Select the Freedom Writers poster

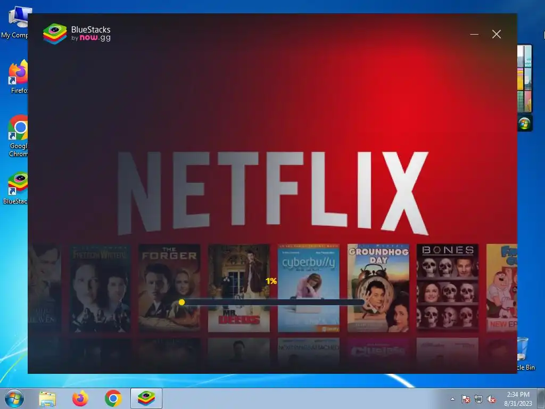(x=100, y=288)
